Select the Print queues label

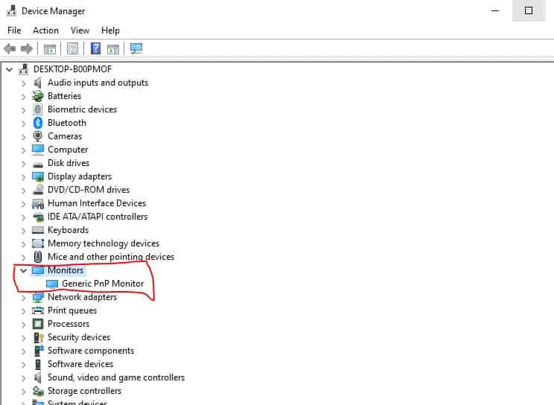pyautogui.click(x=72, y=310)
